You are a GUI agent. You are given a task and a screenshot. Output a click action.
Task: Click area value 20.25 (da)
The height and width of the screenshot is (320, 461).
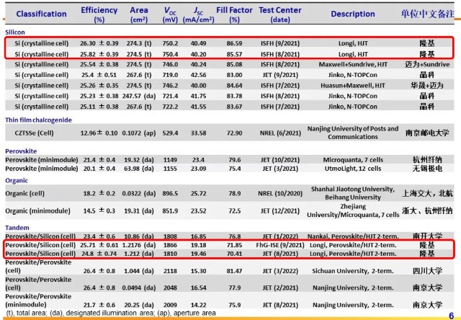(139, 305)
